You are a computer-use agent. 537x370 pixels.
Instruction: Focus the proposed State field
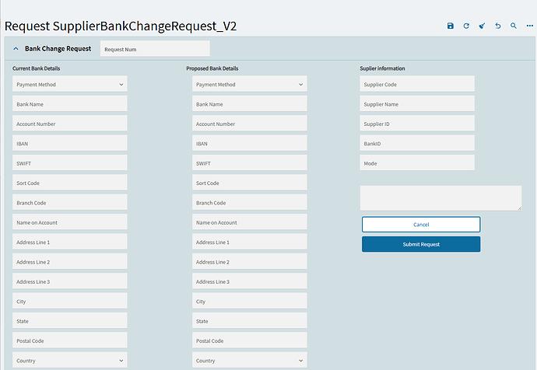[249, 321]
